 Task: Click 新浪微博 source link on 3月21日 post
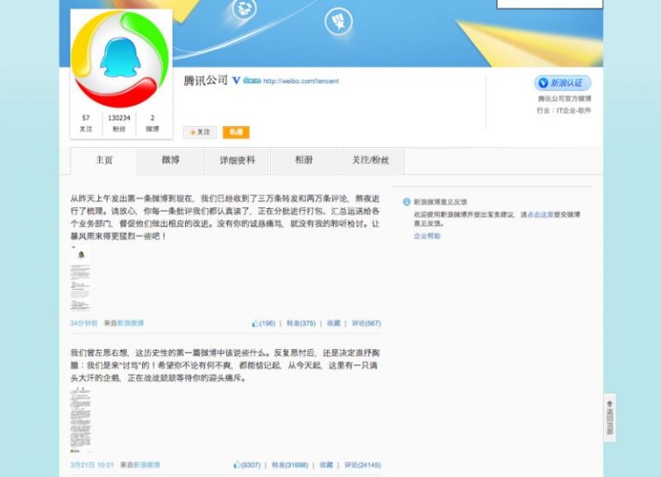point(146,465)
